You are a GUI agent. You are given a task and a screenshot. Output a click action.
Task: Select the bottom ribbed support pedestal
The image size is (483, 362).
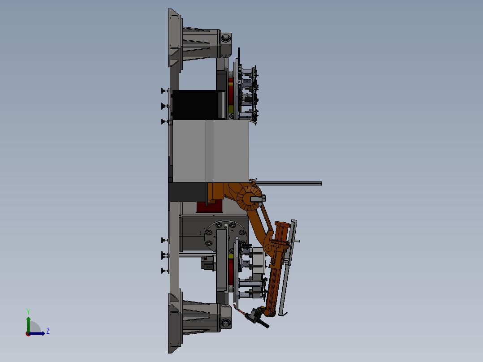click(201, 317)
